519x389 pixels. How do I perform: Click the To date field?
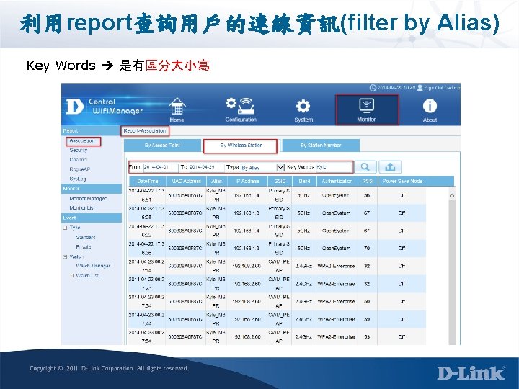(x=206, y=167)
